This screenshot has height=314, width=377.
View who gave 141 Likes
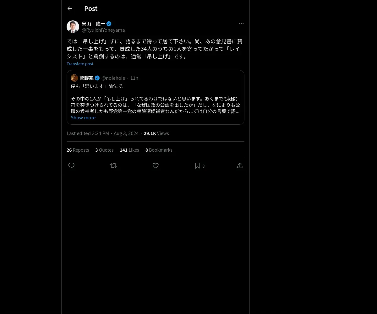[x=129, y=150]
